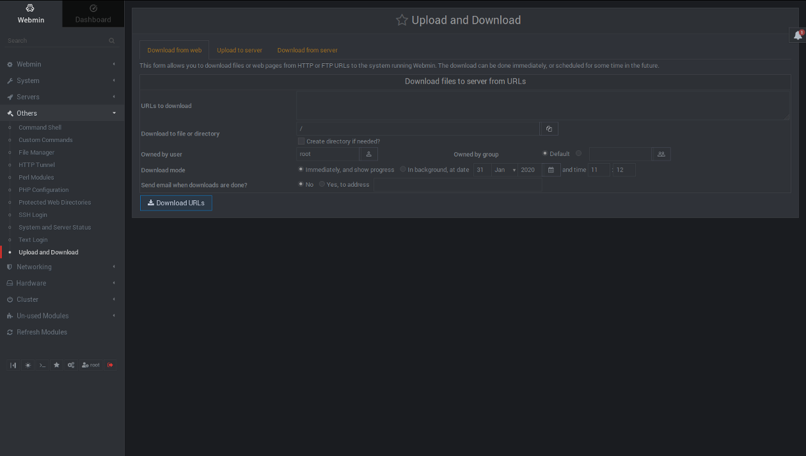806x456 pixels.
Task: Click the Download URLs button
Action: click(x=176, y=203)
